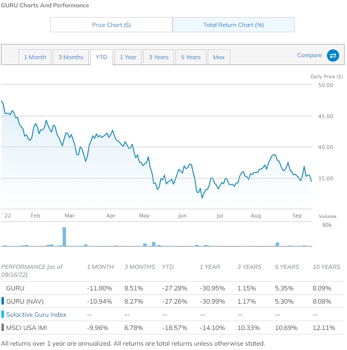The width and height of the screenshot is (347, 350).
Task: Click the tallest volume bar in March
Action: coord(64,237)
